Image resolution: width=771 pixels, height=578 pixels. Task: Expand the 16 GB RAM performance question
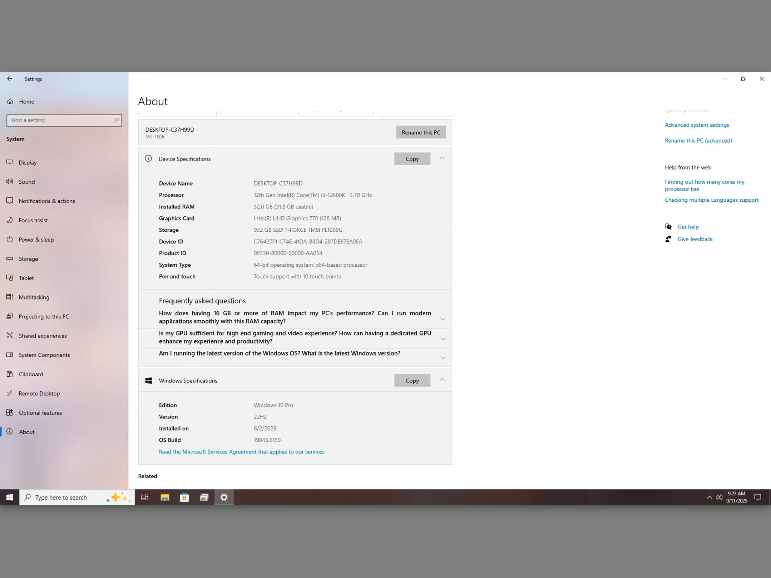click(443, 319)
